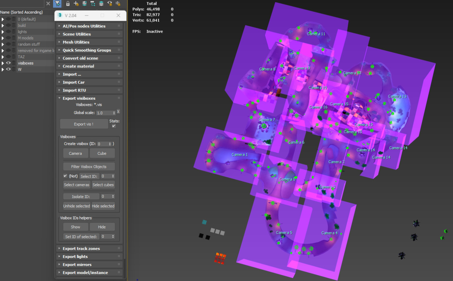This screenshot has height=281, width=453.
Task: Click the freeze all layers snowflake icon
Action: (x=118, y=4)
